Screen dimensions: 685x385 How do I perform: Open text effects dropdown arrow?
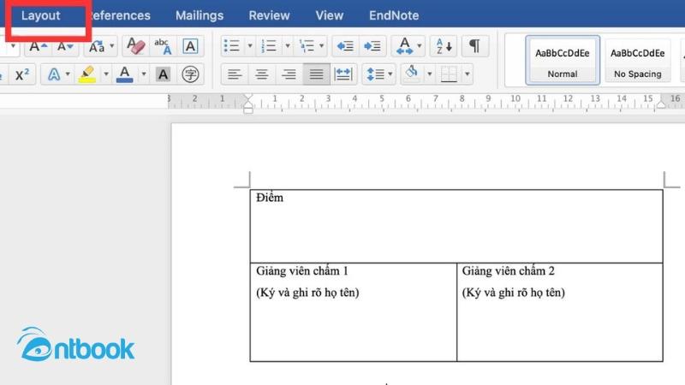point(68,74)
